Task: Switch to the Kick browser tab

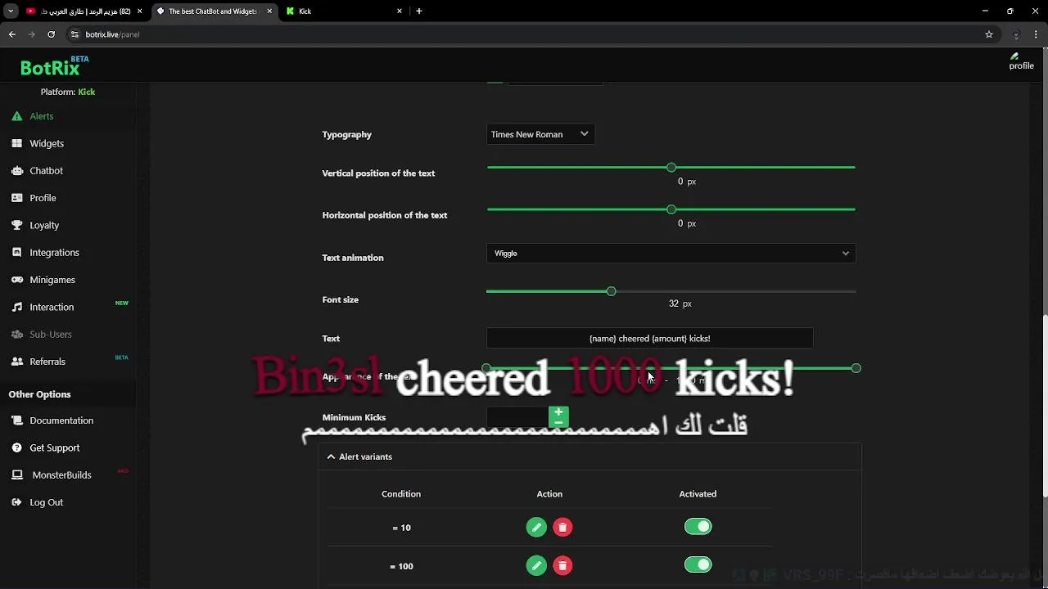Action: point(343,11)
